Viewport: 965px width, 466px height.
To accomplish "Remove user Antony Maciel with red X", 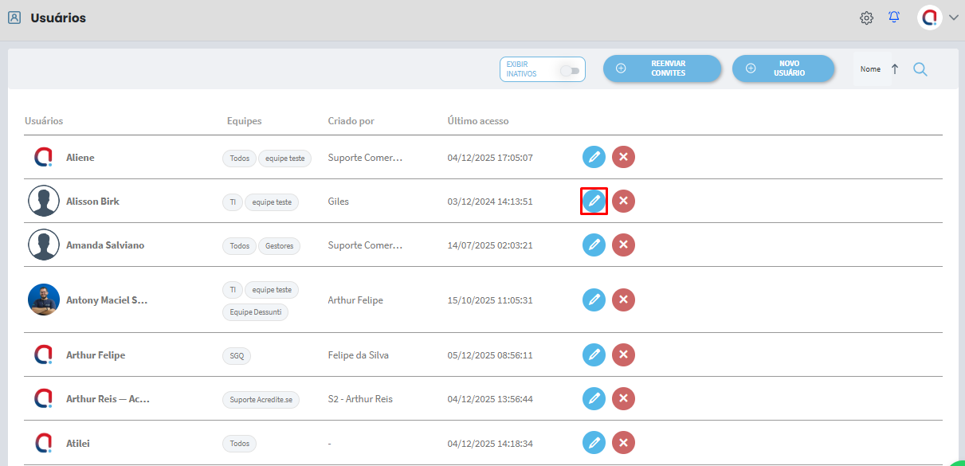I will pyautogui.click(x=623, y=300).
